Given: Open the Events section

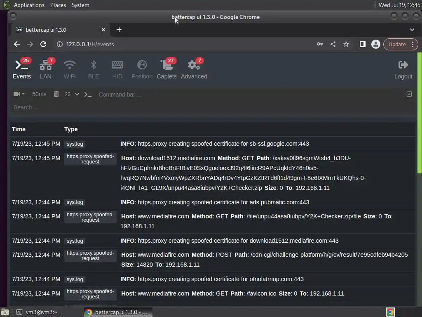Looking at the screenshot, I should 22,69.
